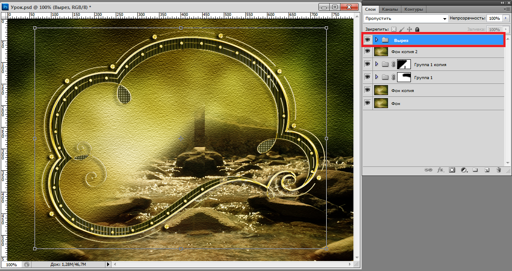Image resolution: width=512 pixels, height=271 pixels.
Task: Select the Вырез group row
Action: tap(434, 40)
